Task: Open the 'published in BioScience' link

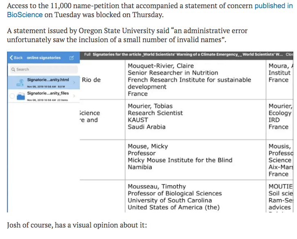Action: [273, 6]
